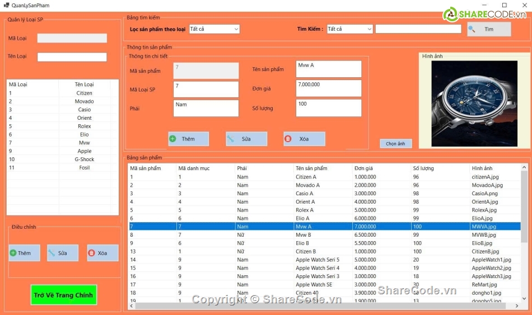
Task: Open the Tìm Kiếm criteria dropdown
Action: point(350,29)
